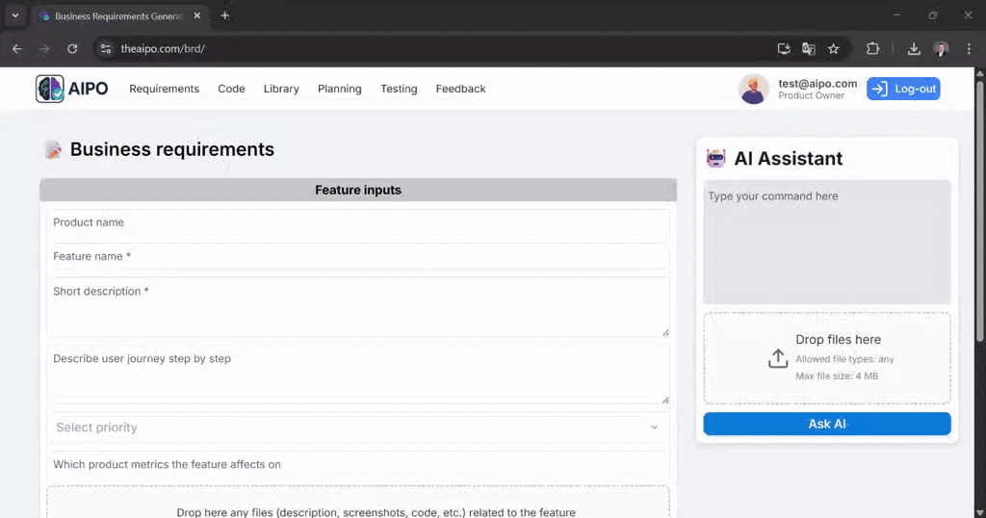Click the AI command text area
This screenshot has width=986, height=518.
point(827,242)
